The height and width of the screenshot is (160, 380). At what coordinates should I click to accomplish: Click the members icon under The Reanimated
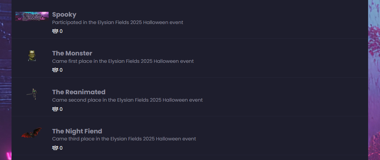click(55, 109)
